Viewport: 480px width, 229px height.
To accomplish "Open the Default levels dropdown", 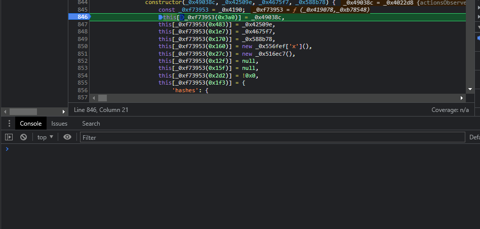I will click(x=474, y=137).
